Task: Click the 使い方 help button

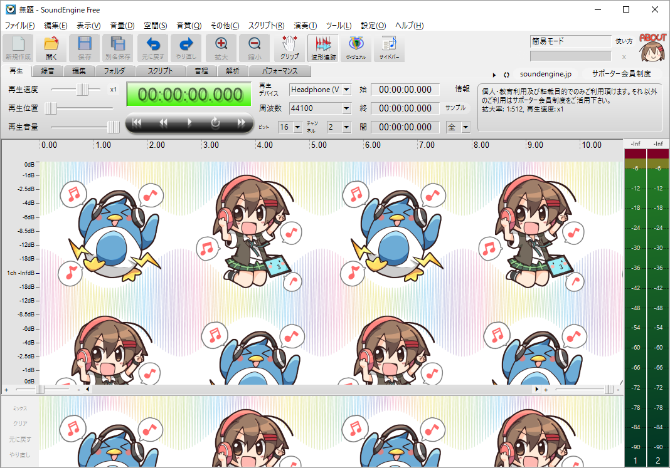Action: point(624,41)
